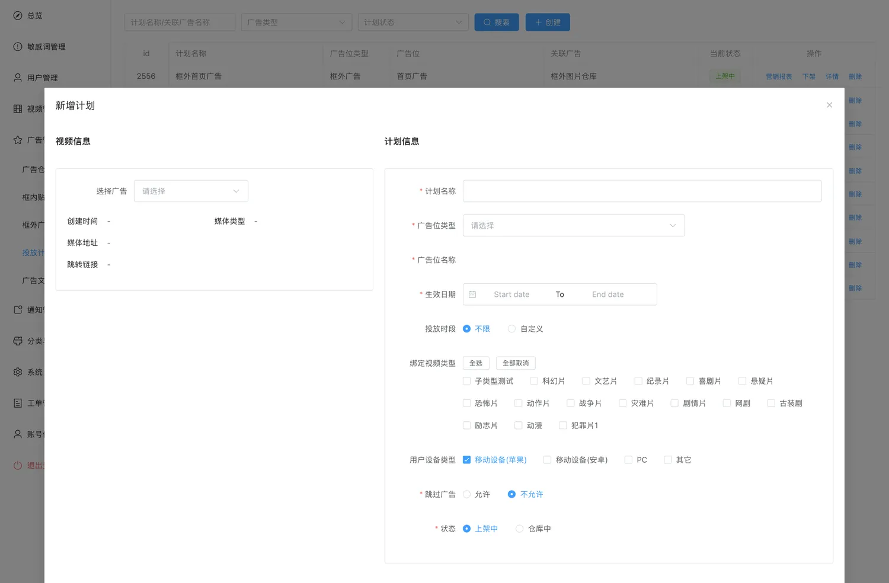Screen dimensions: 889x583
Task: Click the 账号 person icon in sidebar
Action: pyautogui.click(x=18, y=434)
